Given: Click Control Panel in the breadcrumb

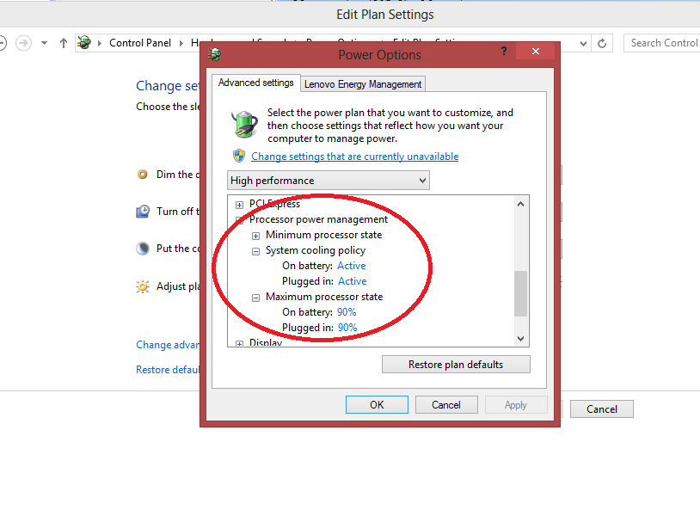Looking at the screenshot, I should tap(140, 43).
